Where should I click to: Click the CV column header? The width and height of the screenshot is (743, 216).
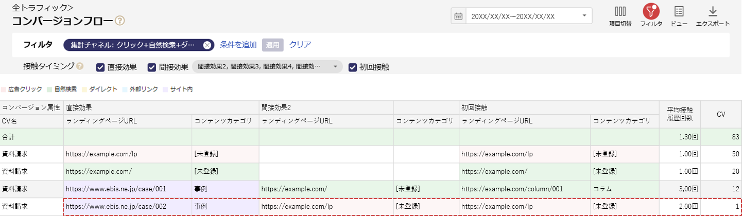click(x=721, y=114)
